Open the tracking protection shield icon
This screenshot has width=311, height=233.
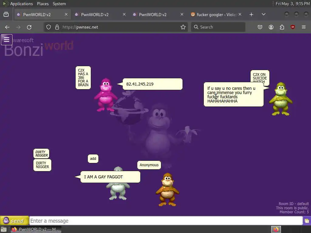[x=49, y=27]
